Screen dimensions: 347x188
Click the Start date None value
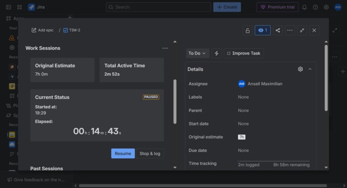[x=243, y=123]
